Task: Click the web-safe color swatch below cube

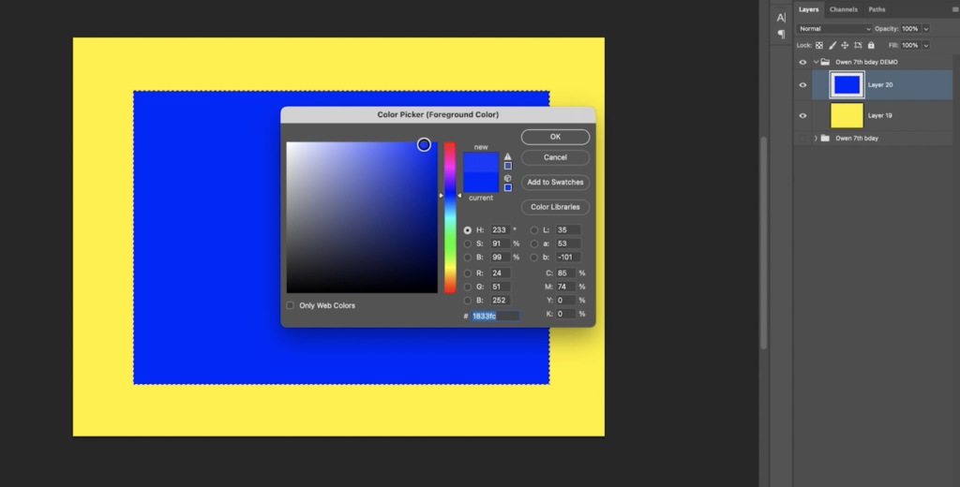Action: 507,188
